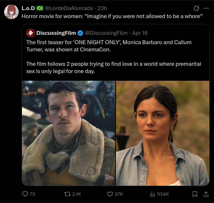The height and width of the screenshot is (203, 214).
Task: Open the reply icon showing 73 replies
Action: 26,194
